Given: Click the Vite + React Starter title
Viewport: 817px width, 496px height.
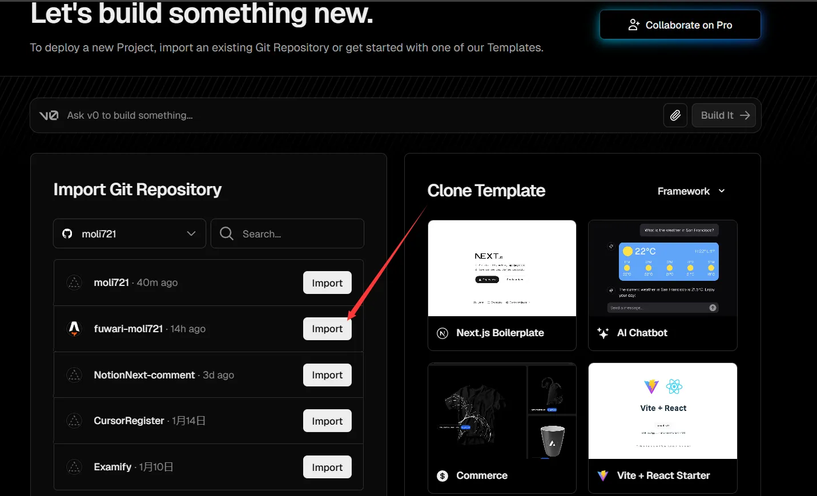Looking at the screenshot, I should pyautogui.click(x=663, y=475).
